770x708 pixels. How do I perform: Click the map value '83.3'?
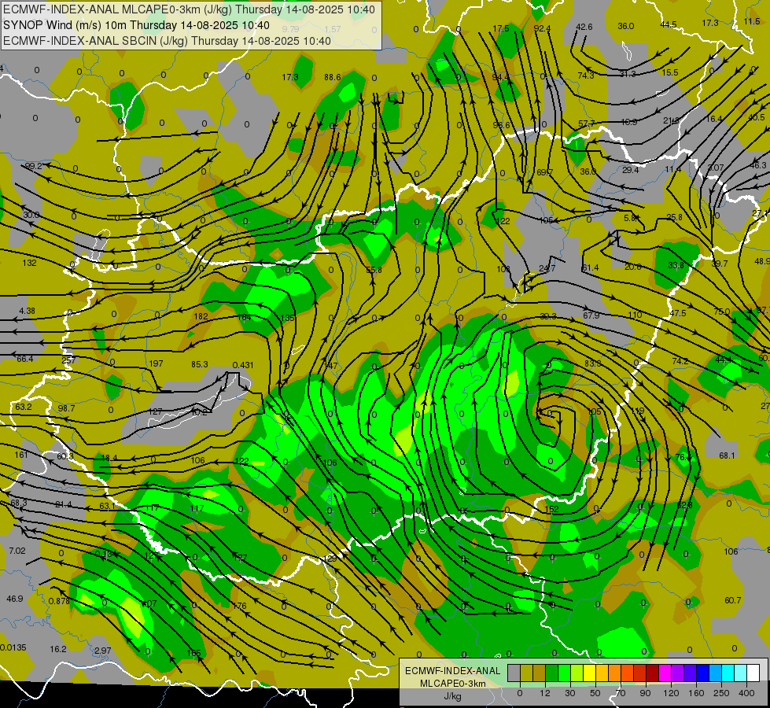tap(593, 363)
